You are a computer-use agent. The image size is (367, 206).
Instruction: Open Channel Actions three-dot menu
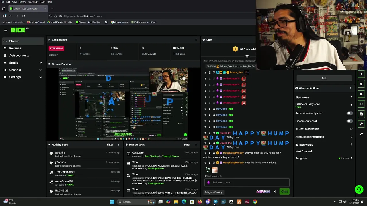click(350, 88)
